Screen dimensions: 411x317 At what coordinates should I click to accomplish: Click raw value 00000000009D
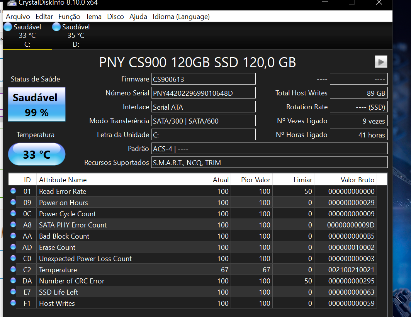tap(351, 225)
